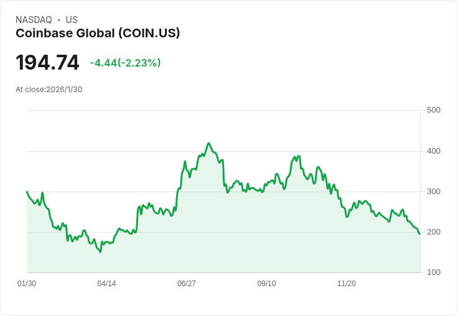Click the NASDAQ exchange label
458x316 pixels.
point(34,20)
